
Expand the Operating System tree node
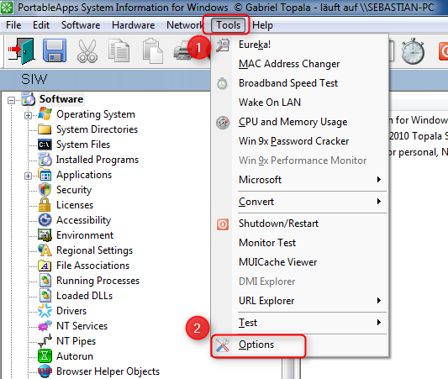click(28, 115)
